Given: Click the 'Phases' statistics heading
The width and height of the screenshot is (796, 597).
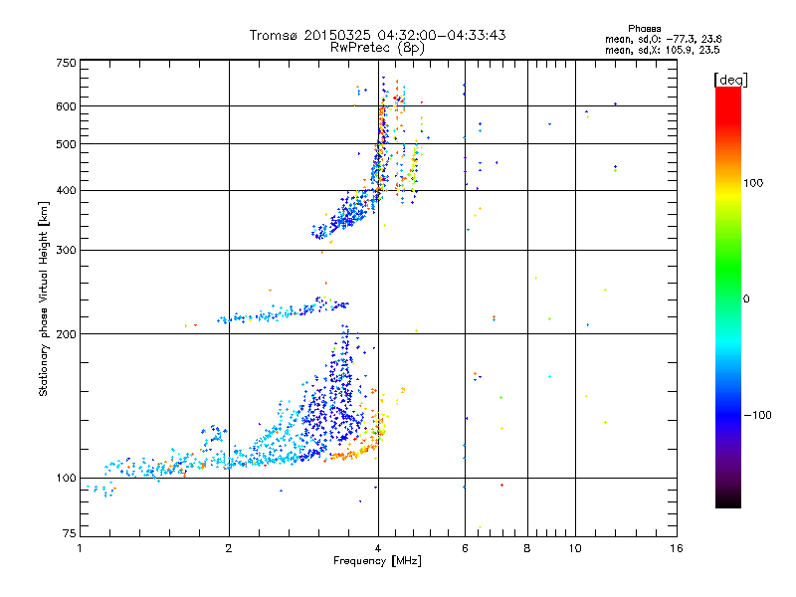Looking at the screenshot, I should coord(644,29).
